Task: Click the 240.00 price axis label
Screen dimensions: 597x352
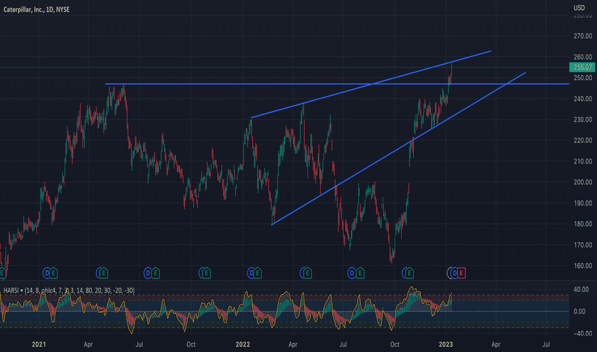Action: [583, 99]
